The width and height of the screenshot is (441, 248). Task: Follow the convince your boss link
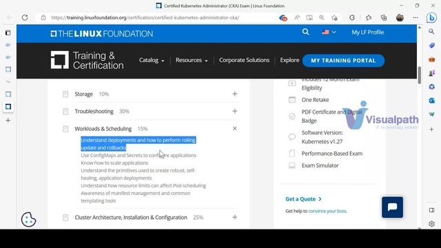pyautogui.click(x=327, y=211)
